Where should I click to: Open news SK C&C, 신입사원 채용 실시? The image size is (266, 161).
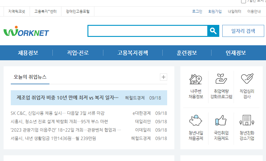point(58,113)
